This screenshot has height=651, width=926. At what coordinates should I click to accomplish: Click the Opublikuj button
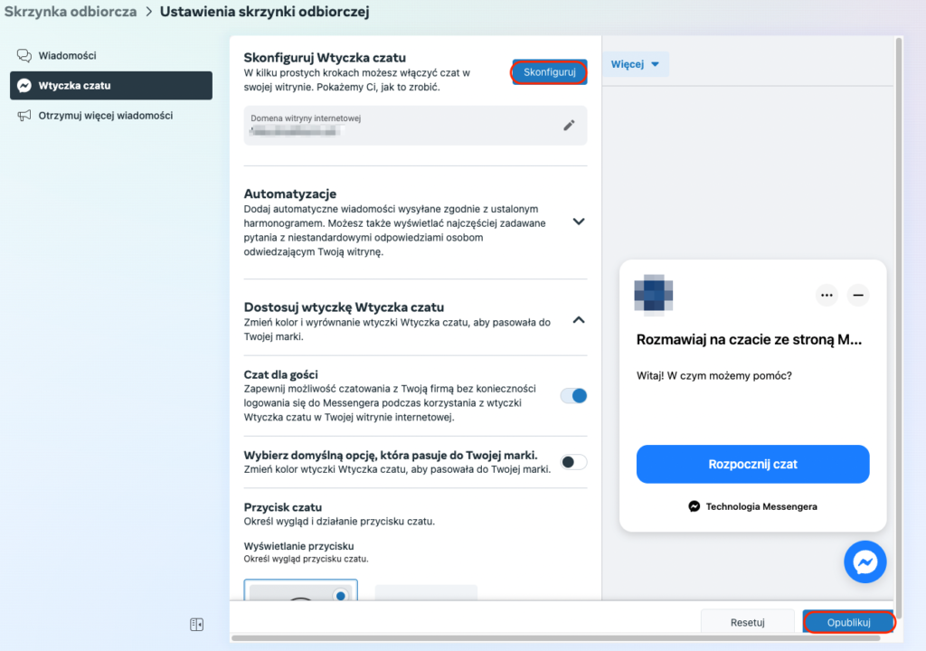(848, 622)
